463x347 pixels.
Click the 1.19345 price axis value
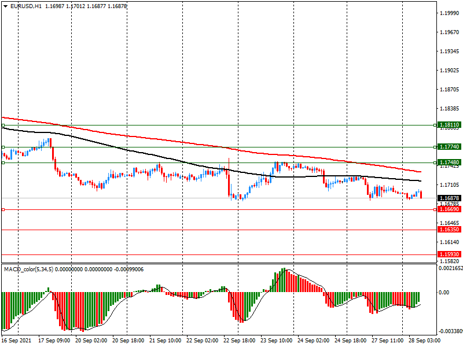tap(450, 51)
